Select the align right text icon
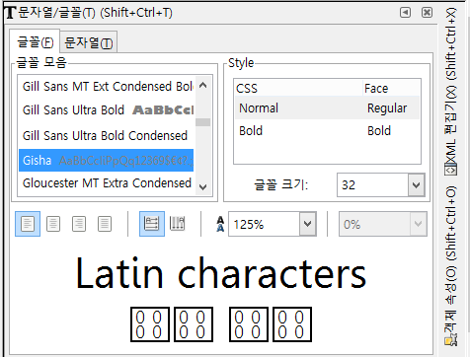 (79, 224)
